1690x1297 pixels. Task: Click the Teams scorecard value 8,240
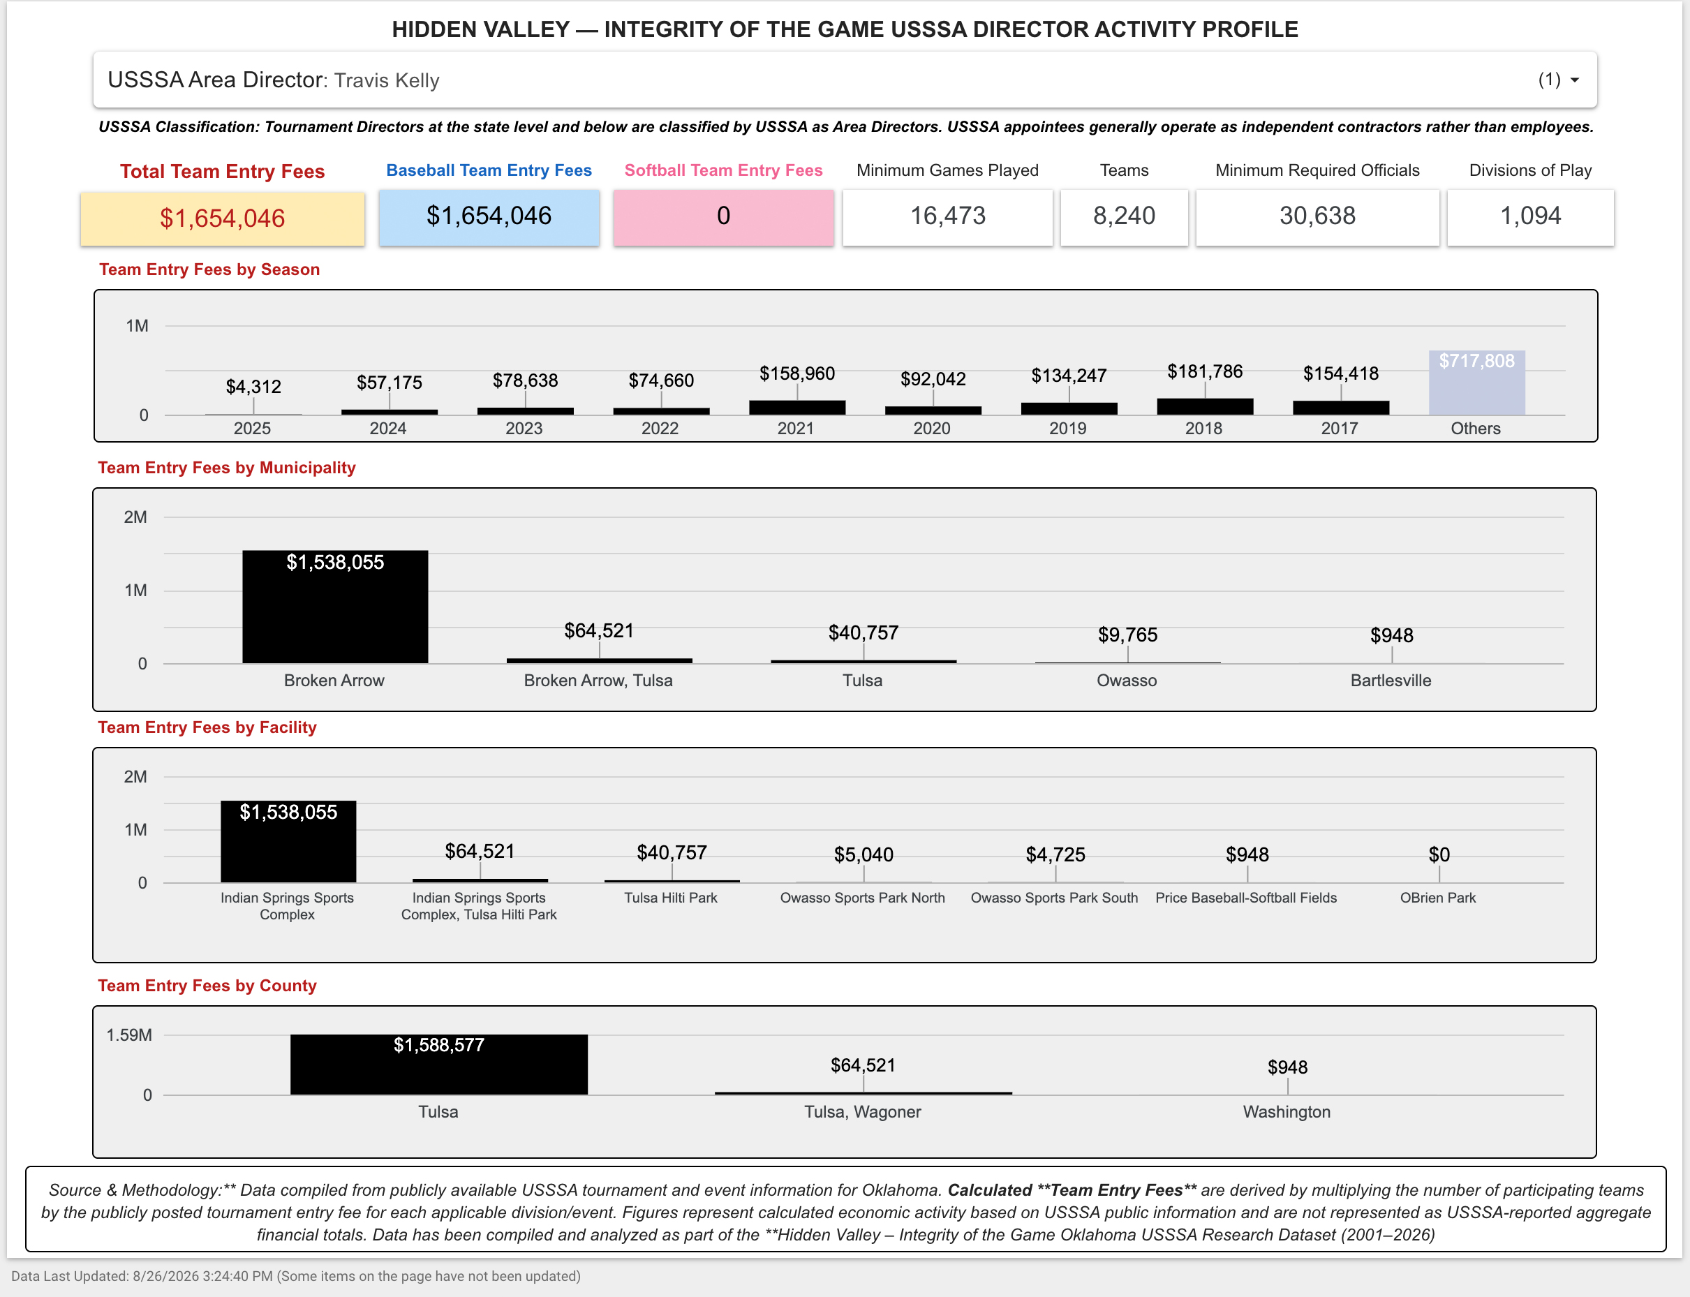click(x=1124, y=216)
